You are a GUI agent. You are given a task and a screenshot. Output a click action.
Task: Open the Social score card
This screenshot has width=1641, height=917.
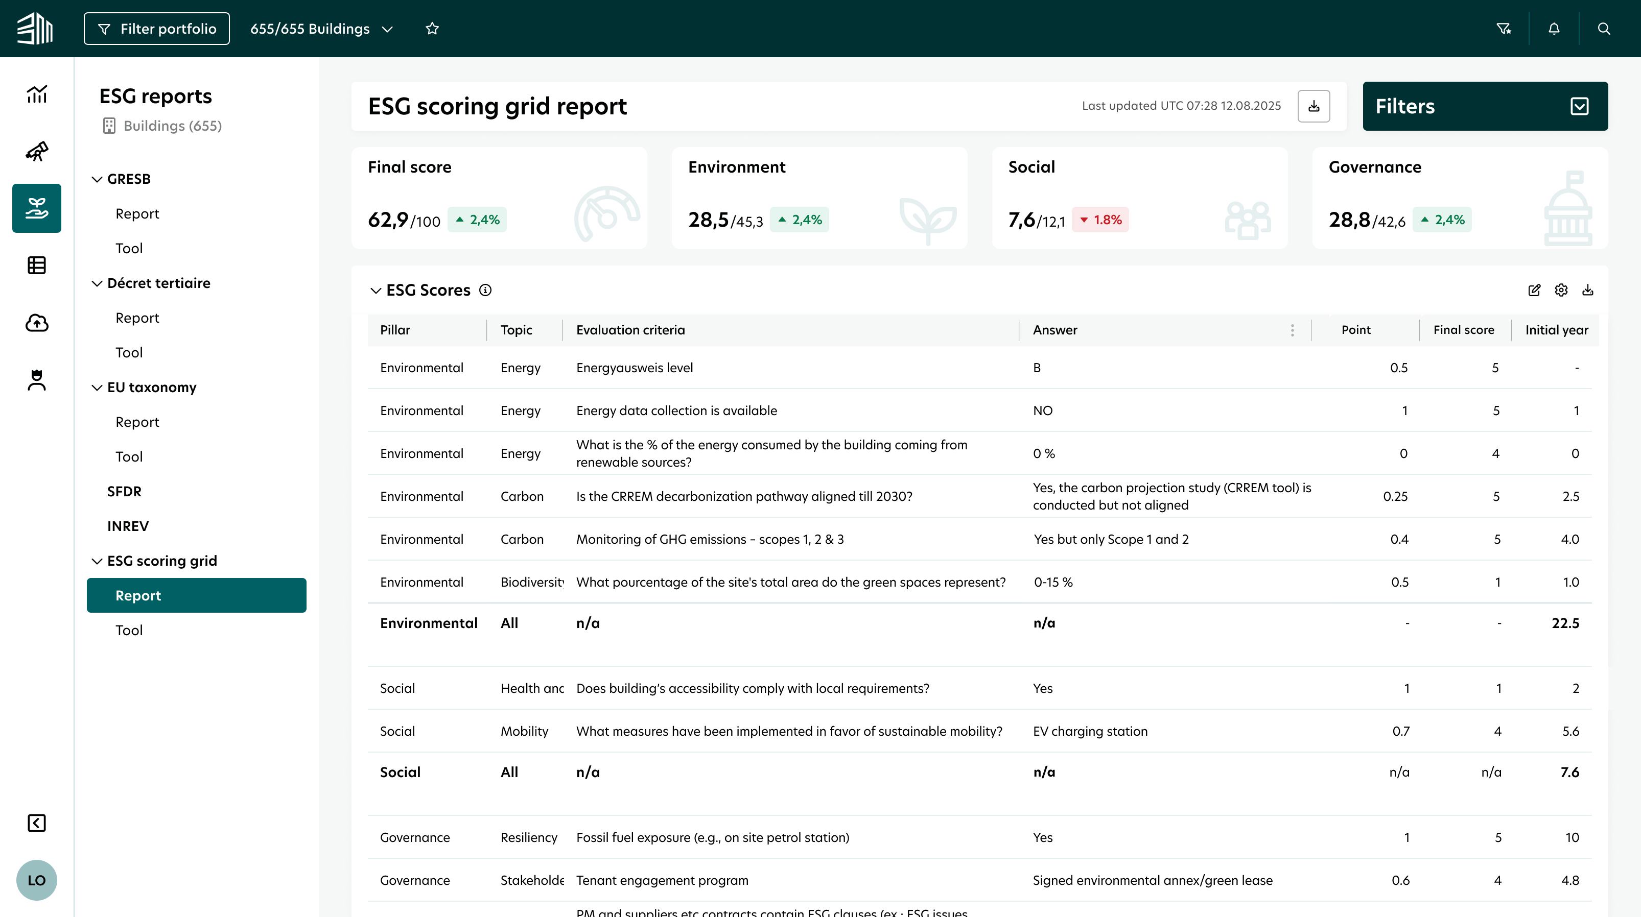coord(1140,198)
